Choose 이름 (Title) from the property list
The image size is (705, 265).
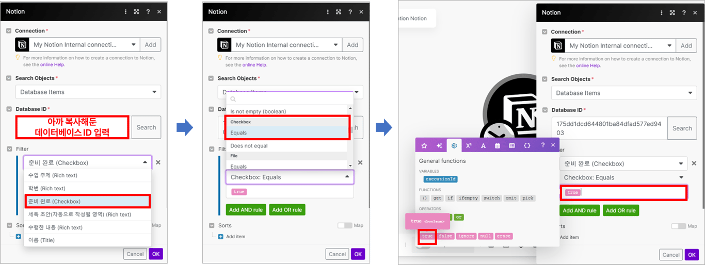click(x=88, y=240)
